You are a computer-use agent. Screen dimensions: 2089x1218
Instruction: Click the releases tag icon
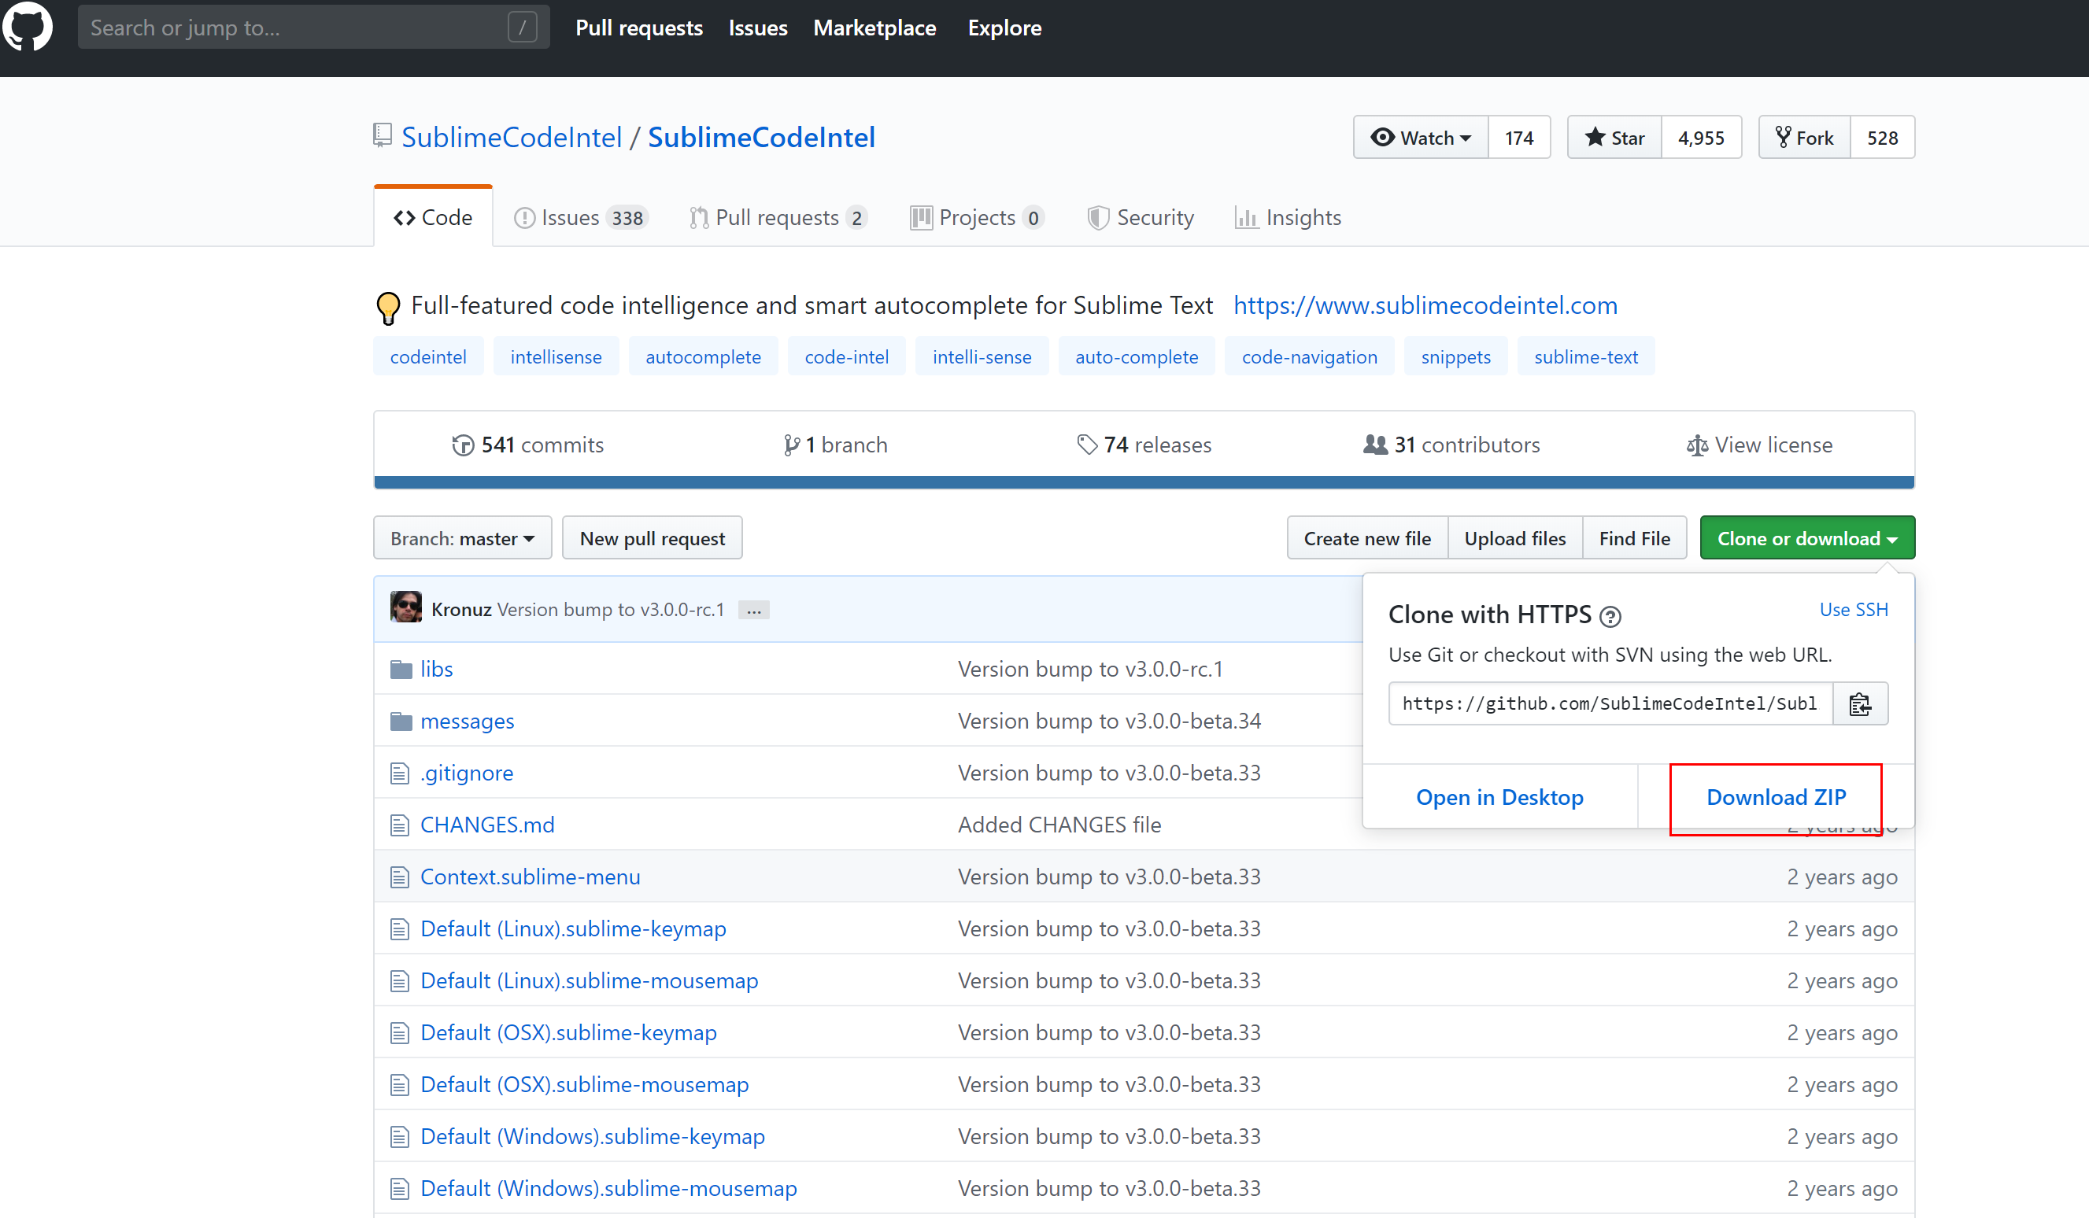point(1086,445)
